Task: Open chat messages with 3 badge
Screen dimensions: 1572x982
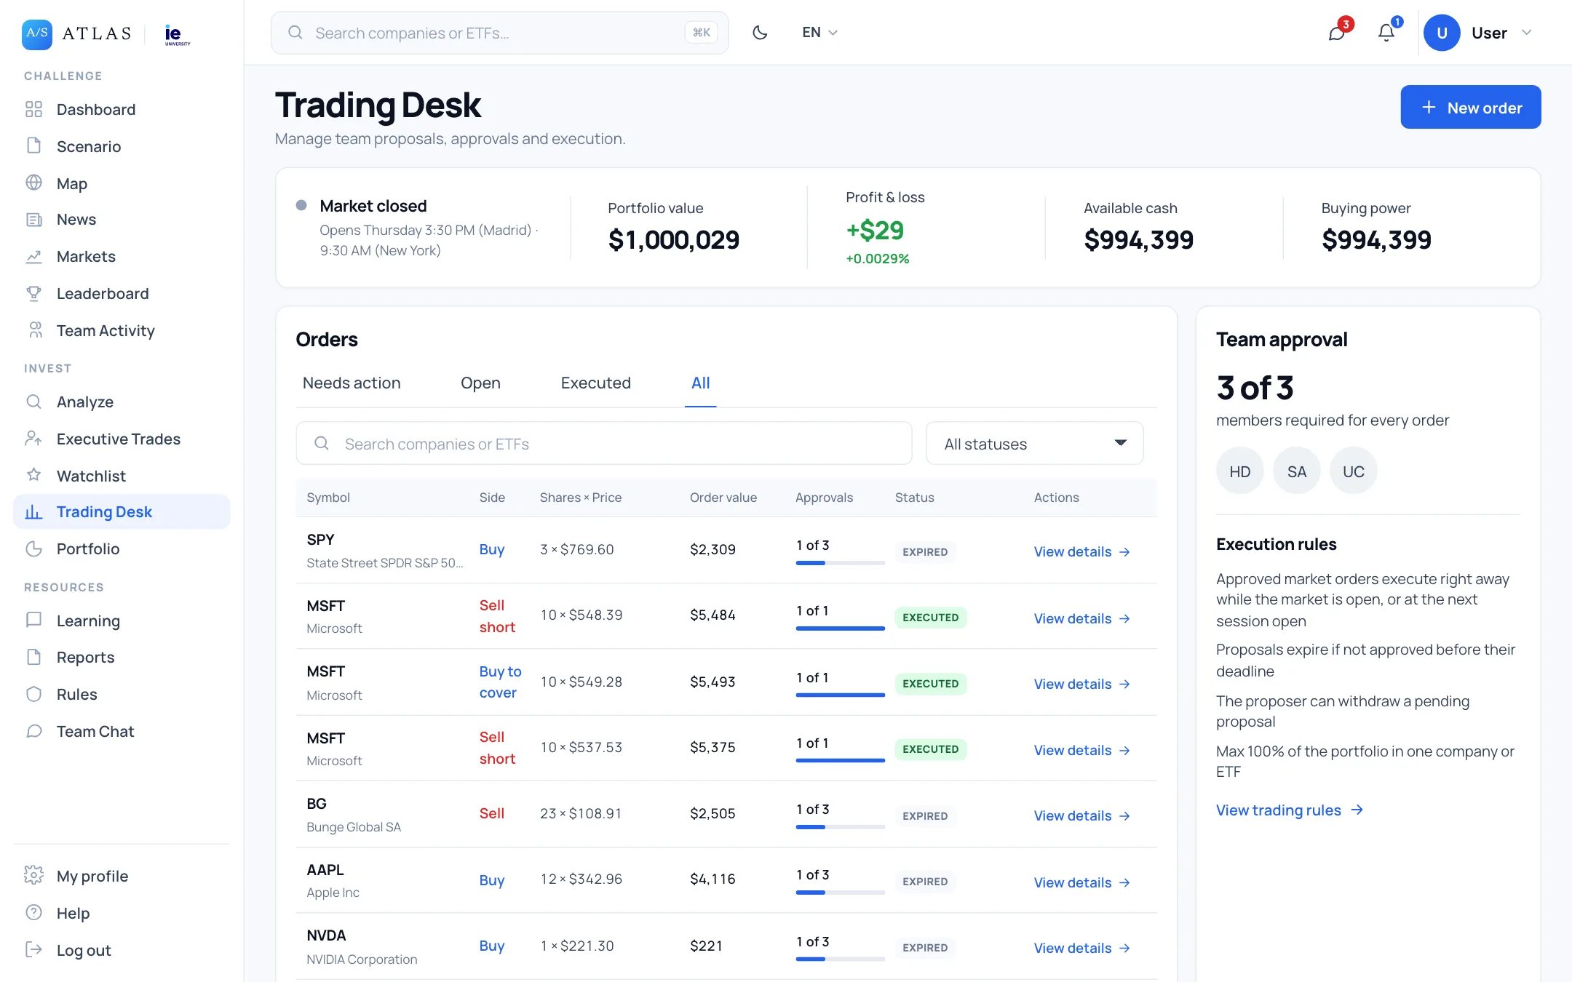Action: click(x=1338, y=32)
